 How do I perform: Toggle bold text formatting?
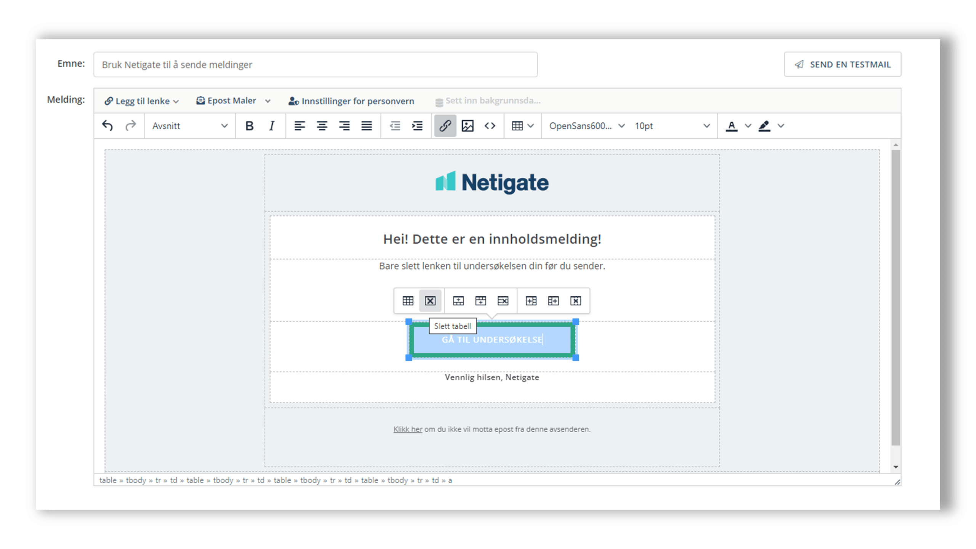pos(249,125)
